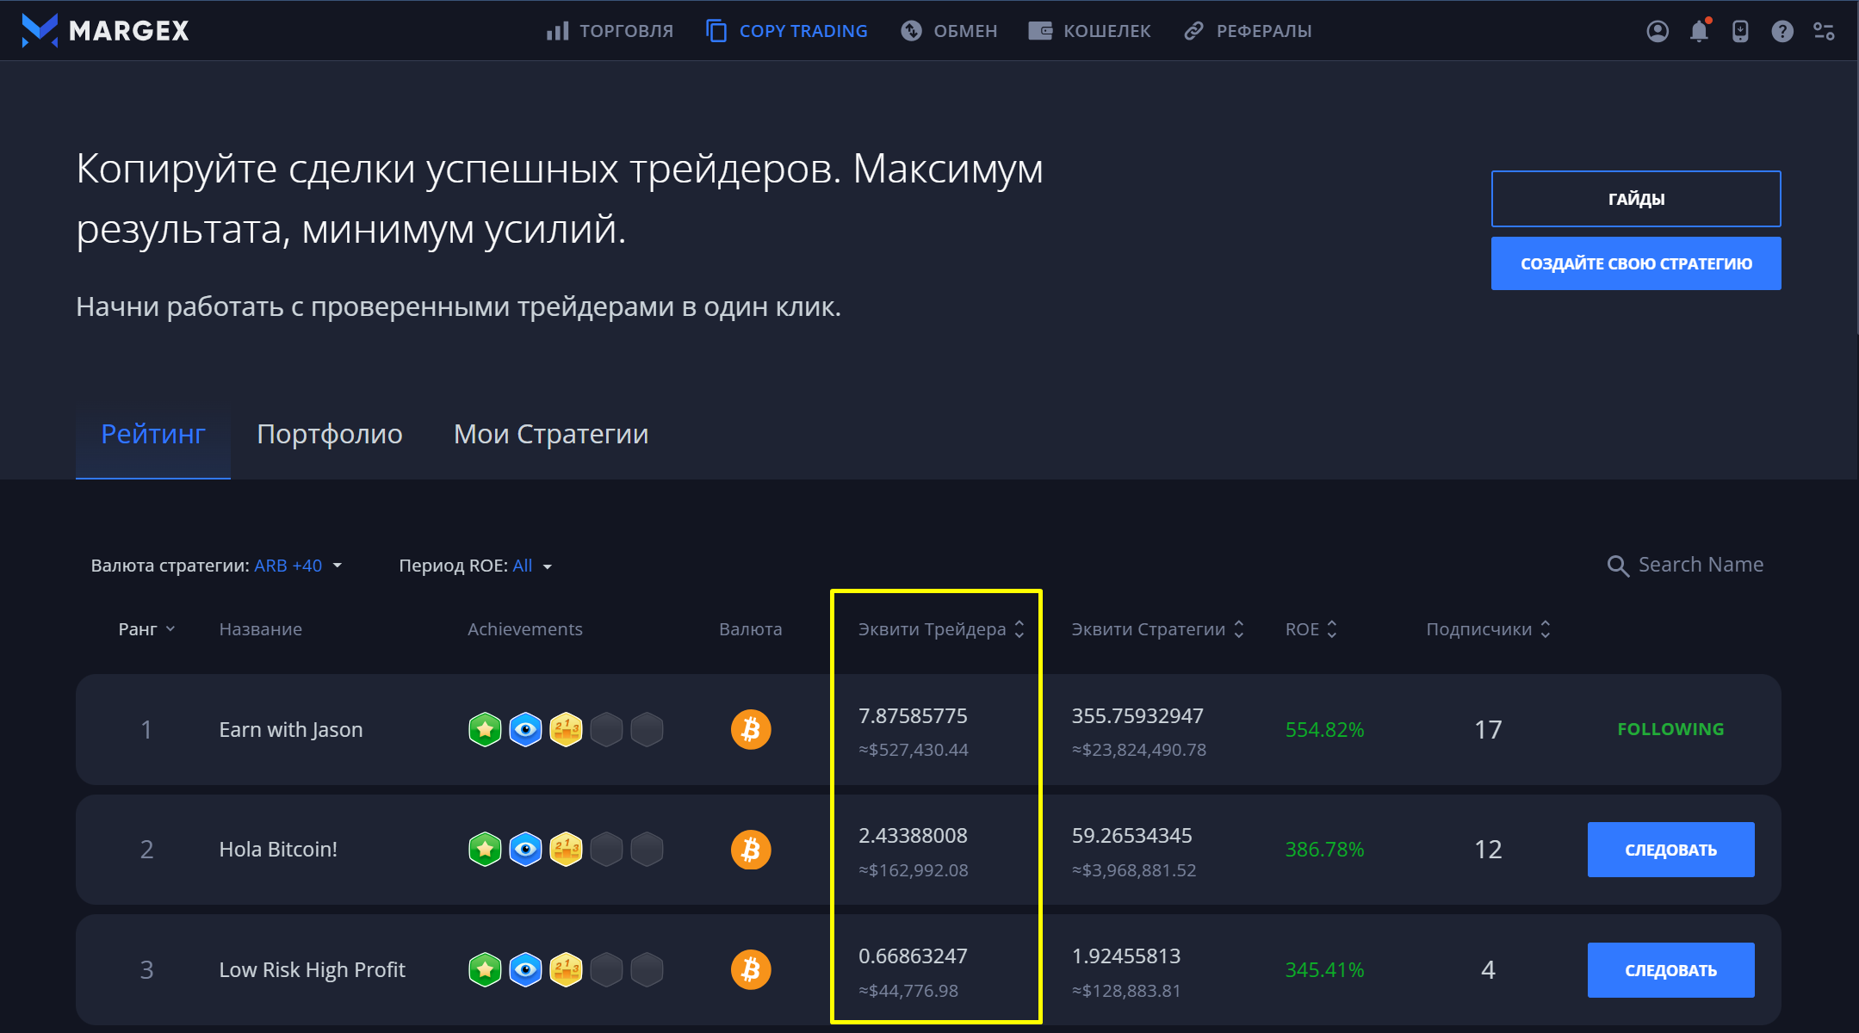
Task: Open notifications bell icon
Action: 1699,31
